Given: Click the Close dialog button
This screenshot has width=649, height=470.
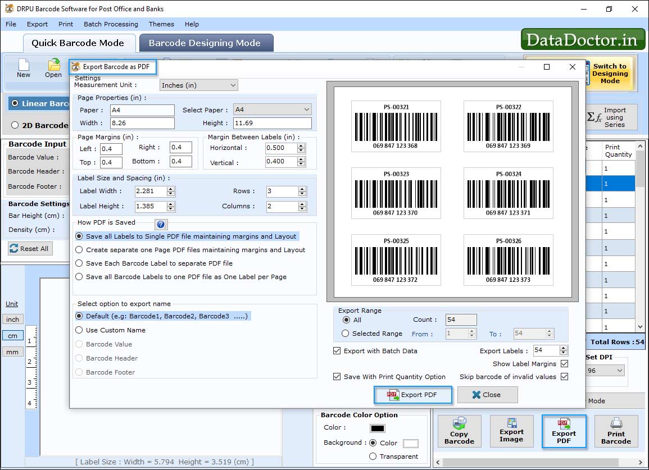Looking at the screenshot, I should tap(487, 395).
